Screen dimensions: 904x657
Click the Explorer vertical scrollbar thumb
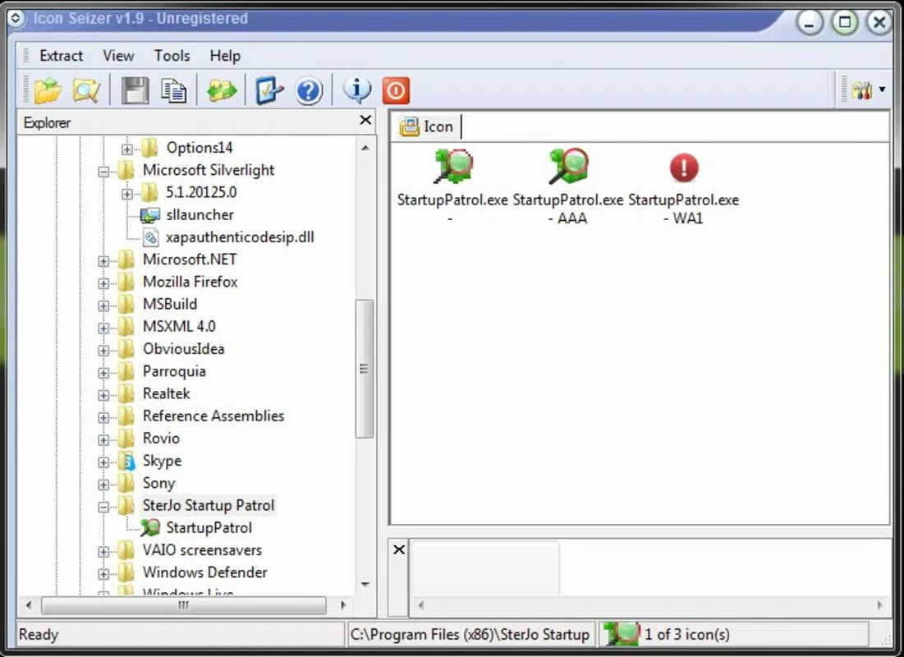coord(365,370)
